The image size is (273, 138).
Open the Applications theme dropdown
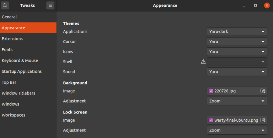click(x=237, y=32)
